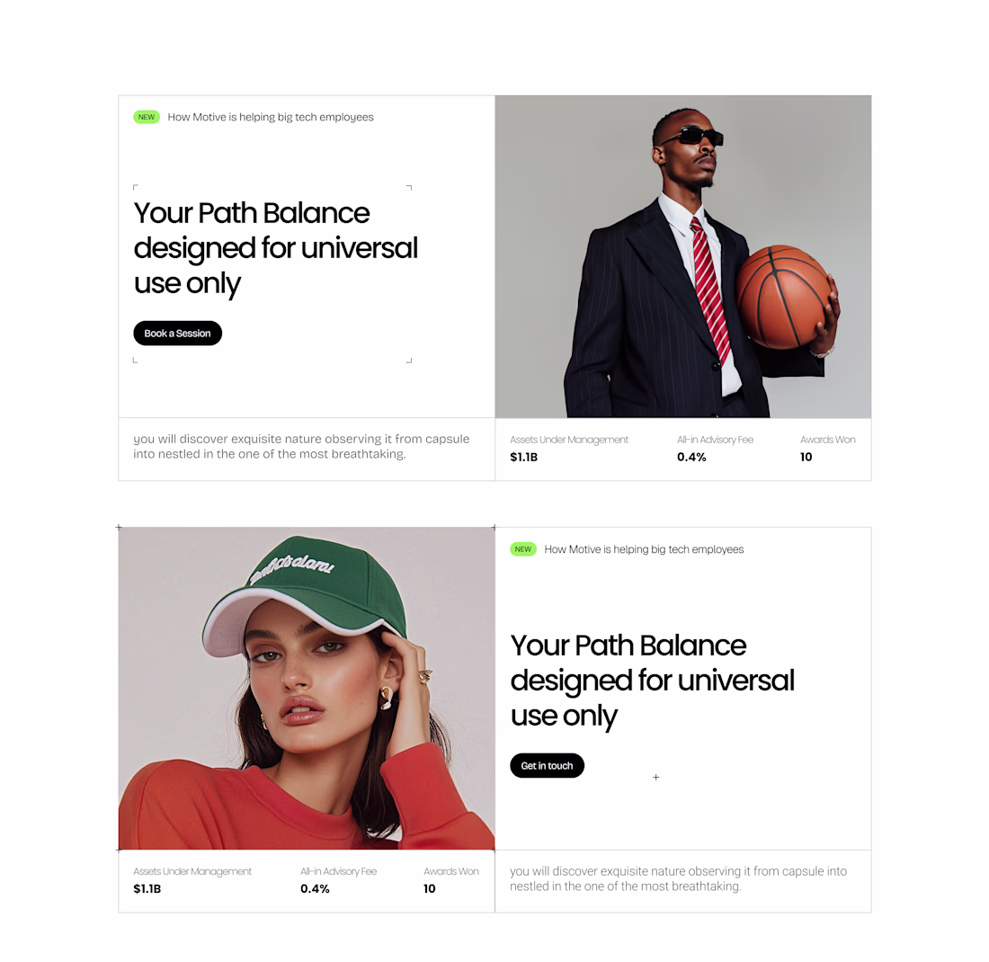Click the crosshair marker at cap photo's top-left corner
This screenshot has width=989, height=962.
pyautogui.click(x=119, y=528)
